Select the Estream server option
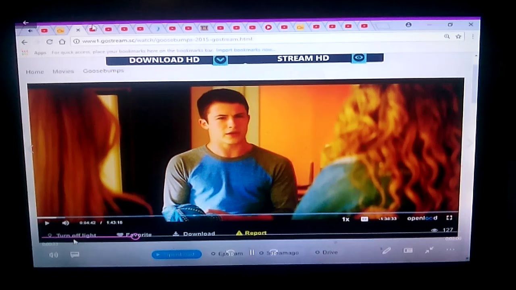 click(227, 253)
